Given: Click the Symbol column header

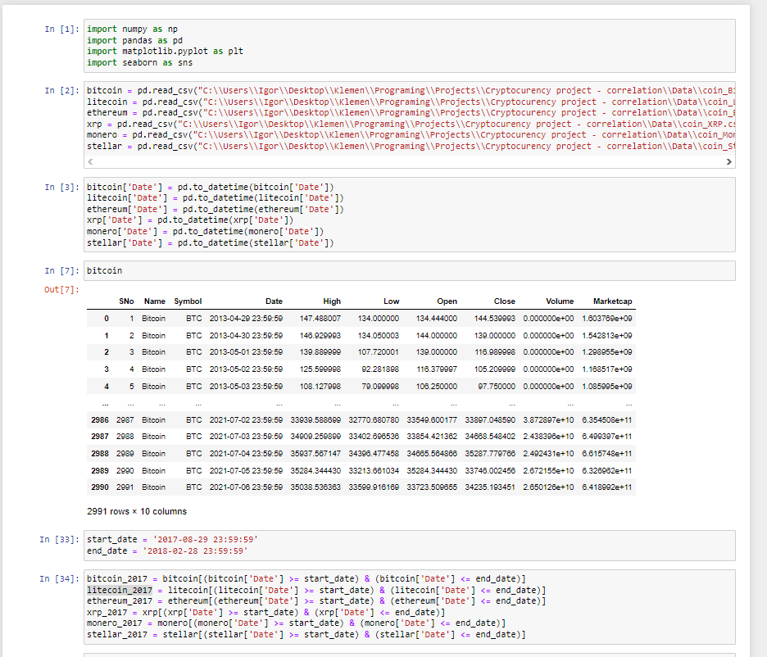Looking at the screenshot, I should click(188, 301).
